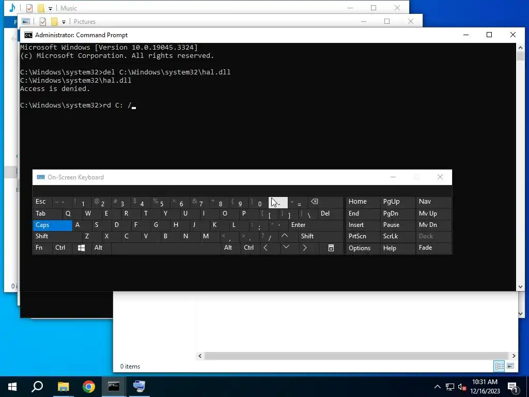Click the Explorer horizontal scrollbar

coord(356,356)
